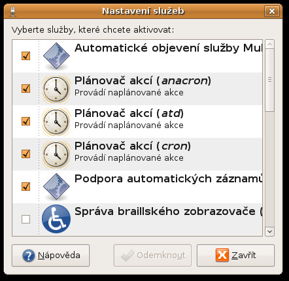This screenshot has height=281, width=289.
Task: Click the gear icon of Podpora automatických záznamů
Action: pyautogui.click(x=56, y=187)
